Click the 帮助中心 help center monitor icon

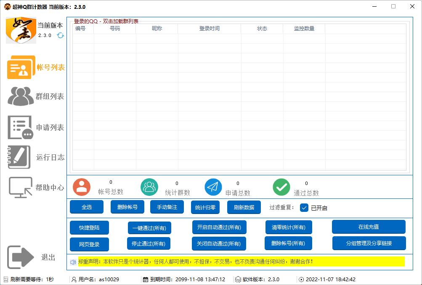click(21, 187)
